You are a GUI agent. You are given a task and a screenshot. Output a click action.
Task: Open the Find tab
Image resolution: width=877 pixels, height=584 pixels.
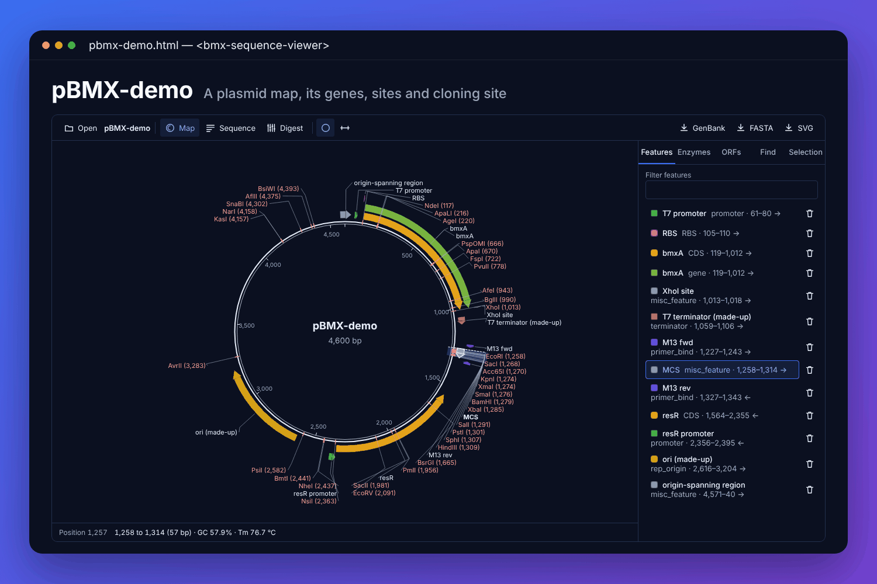click(768, 152)
